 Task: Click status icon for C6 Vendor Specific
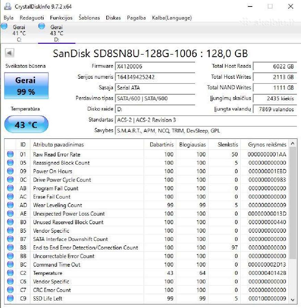click(10, 281)
